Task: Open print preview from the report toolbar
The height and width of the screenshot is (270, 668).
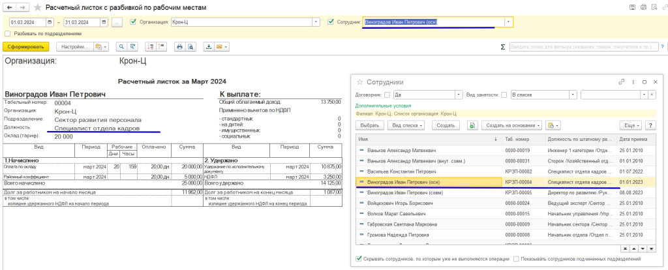Action: (191, 46)
